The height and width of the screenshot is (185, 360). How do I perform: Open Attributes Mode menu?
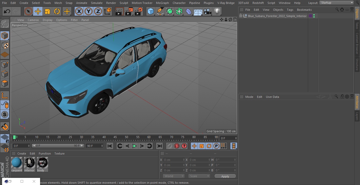tap(249, 97)
